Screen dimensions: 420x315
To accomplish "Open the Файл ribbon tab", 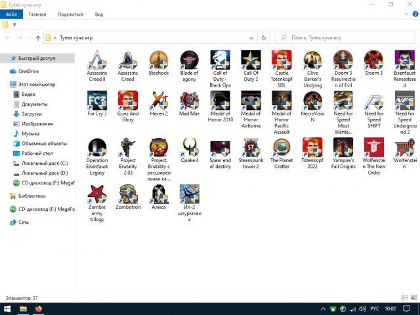I will pyautogui.click(x=11, y=14).
